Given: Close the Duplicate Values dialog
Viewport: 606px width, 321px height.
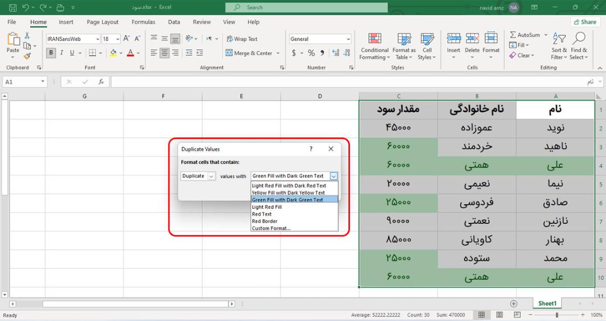Looking at the screenshot, I should pos(331,149).
